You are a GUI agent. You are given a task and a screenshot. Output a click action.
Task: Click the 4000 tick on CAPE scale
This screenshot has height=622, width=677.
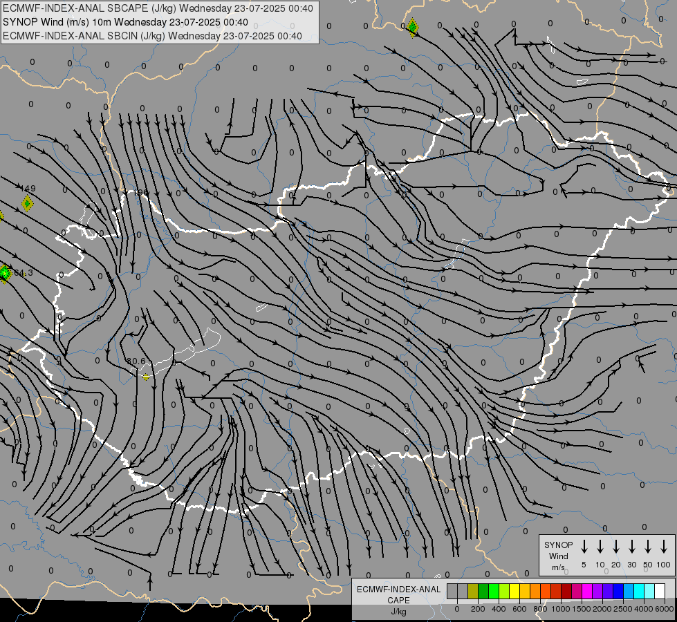tap(644, 609)
